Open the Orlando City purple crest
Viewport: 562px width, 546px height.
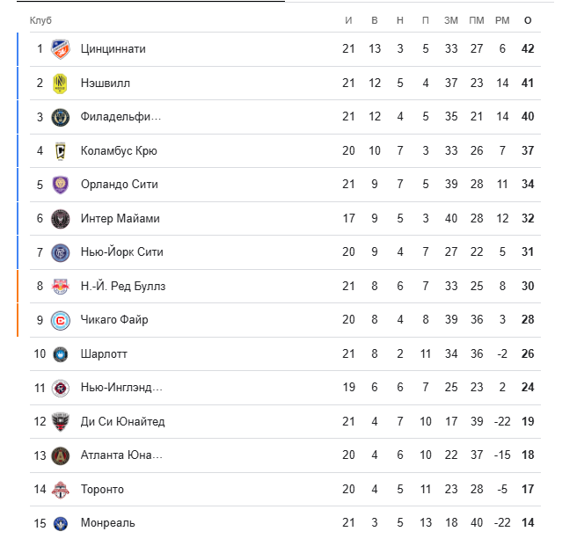(60, 185)
